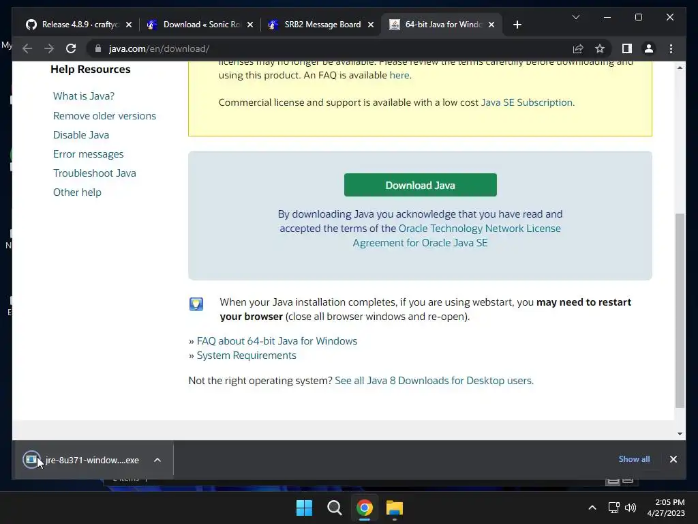Open Windows Start menu
The width and height of the screenshot is (698, 524).
pyautogui.click(x=305, y=508)
